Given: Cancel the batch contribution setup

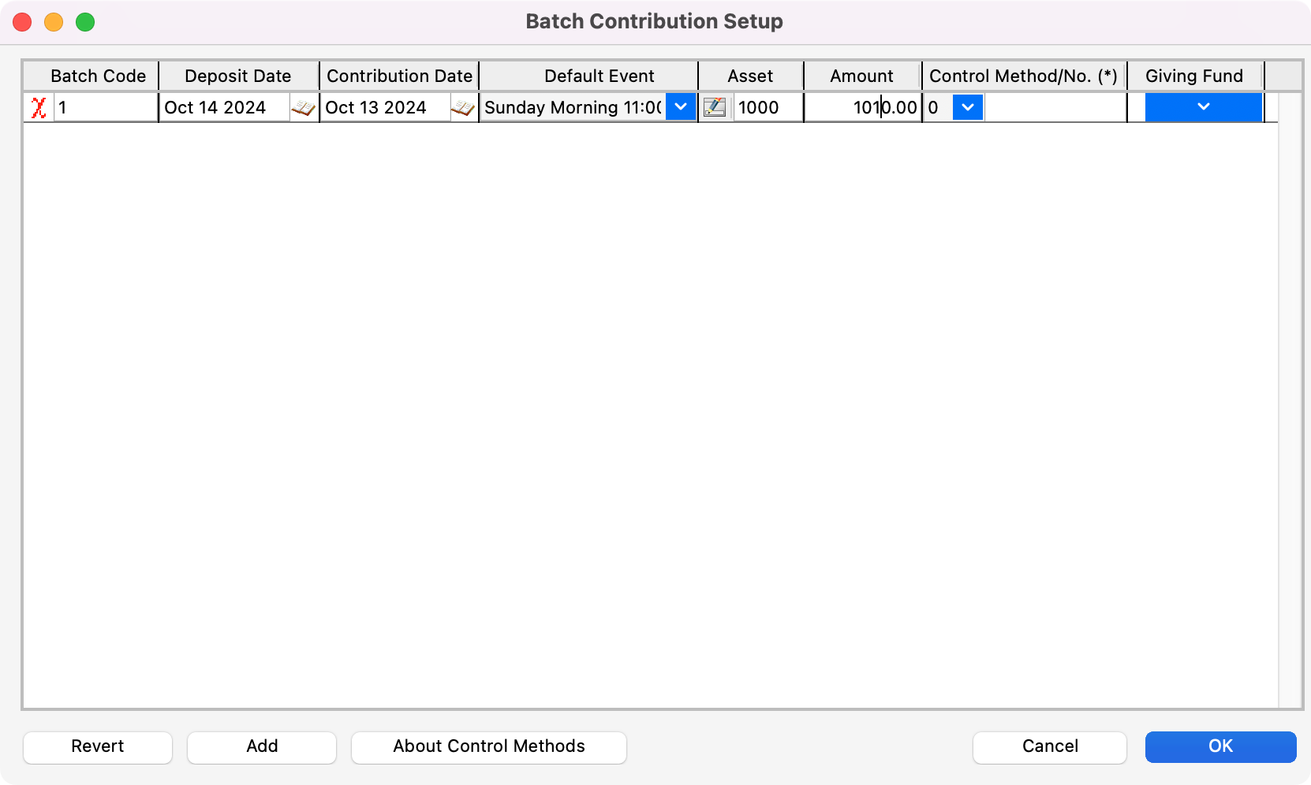Looking at the screenshot, I should pos(1049,746).
